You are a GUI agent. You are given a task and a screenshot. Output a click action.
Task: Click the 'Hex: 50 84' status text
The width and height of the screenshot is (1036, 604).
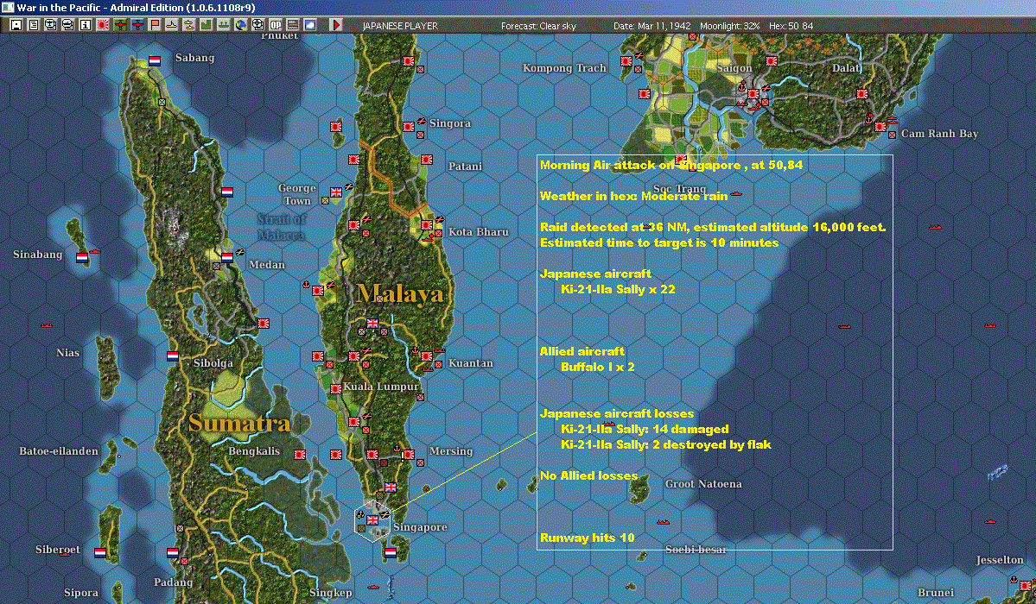[791, 26]
